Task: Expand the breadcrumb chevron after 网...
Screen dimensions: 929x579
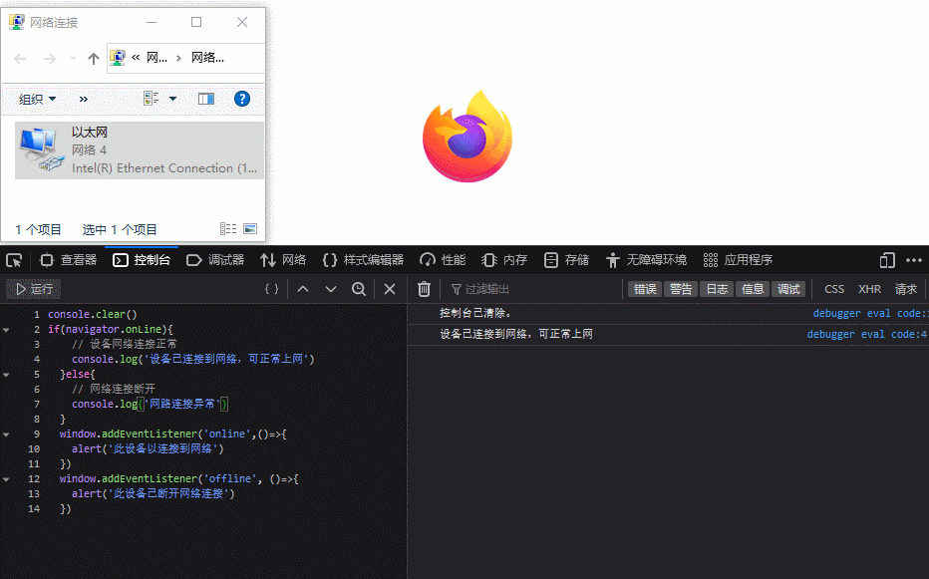Action: [x=179, y=58]
